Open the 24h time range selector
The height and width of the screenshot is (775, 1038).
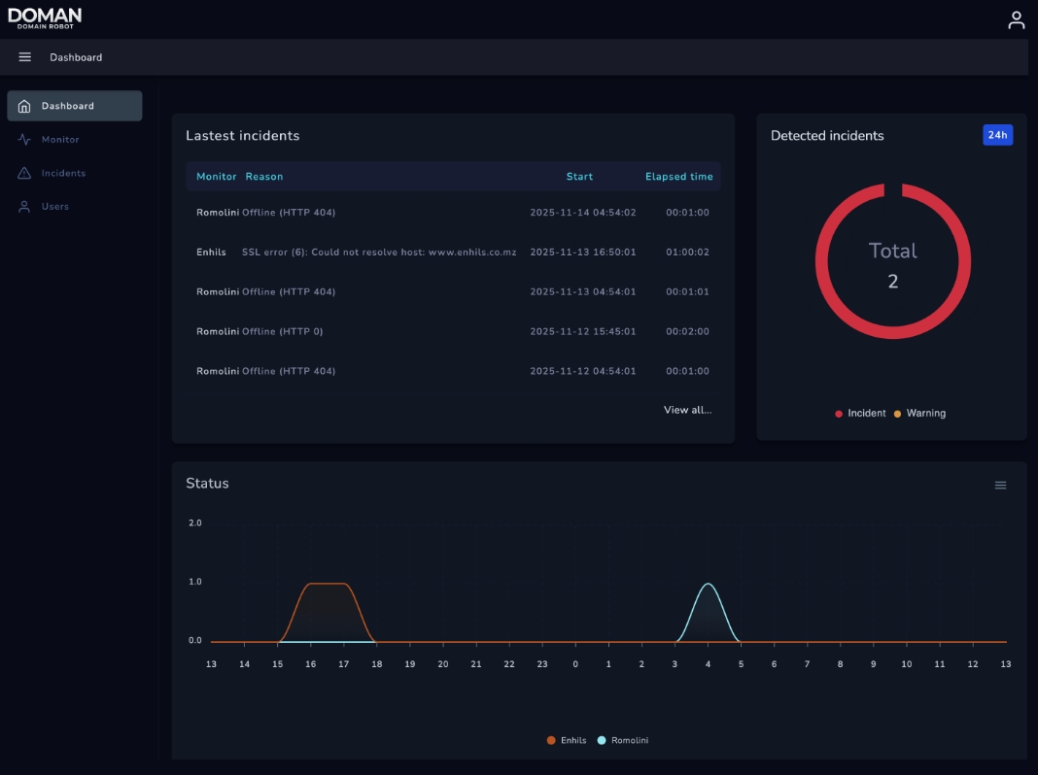tap(997, 135)
